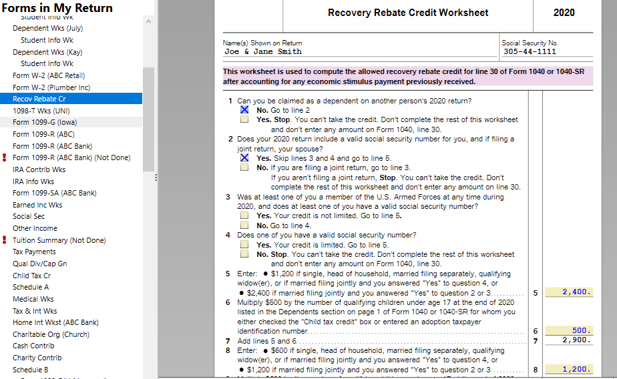This screenshot has width=617, height=379.
Task: Open Form 1099-R (ABC Bank) (Not Done)
Action: (71, 157)
